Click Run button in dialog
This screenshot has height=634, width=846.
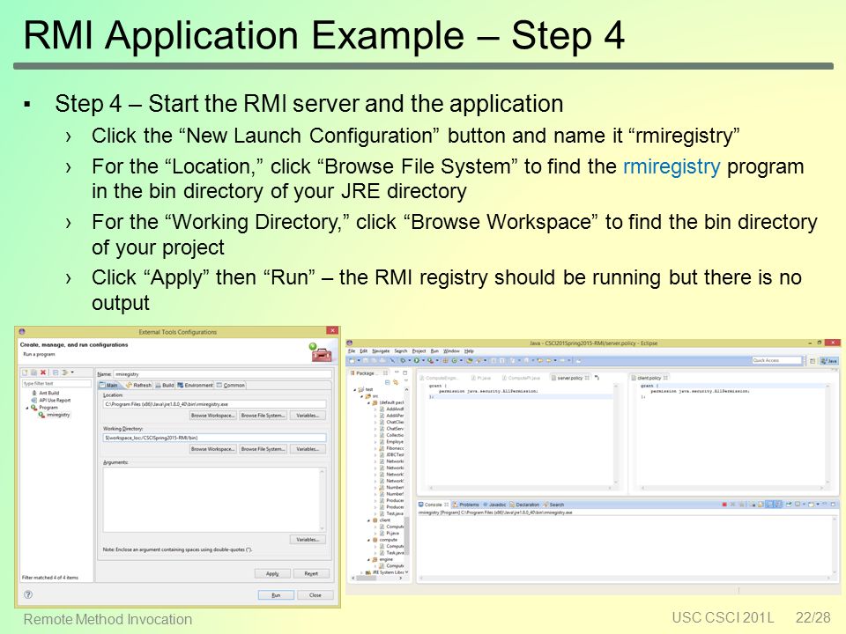tap(276, 595)
